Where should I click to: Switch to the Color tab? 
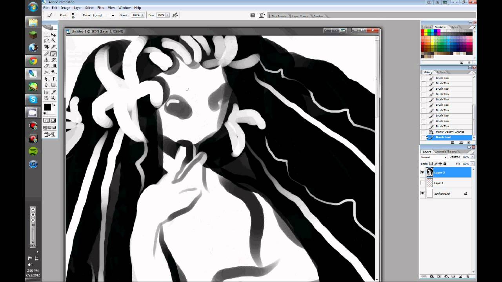pyautogui.click(x=427, y=27)
